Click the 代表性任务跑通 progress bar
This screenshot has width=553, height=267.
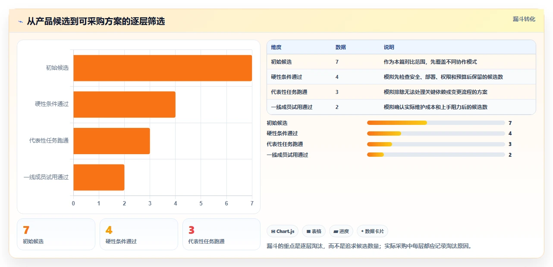[x=436, y=144]
